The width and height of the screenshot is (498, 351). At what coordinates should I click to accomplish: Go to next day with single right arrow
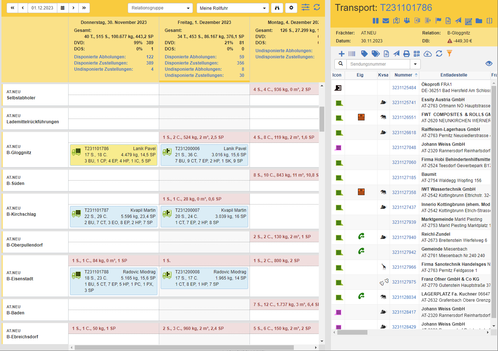point(73,8)
